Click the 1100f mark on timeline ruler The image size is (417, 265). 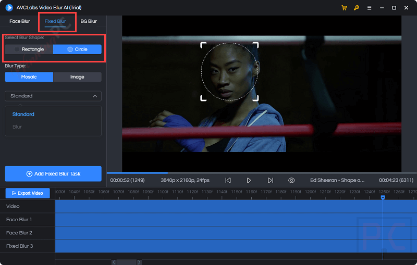(163, 192)
